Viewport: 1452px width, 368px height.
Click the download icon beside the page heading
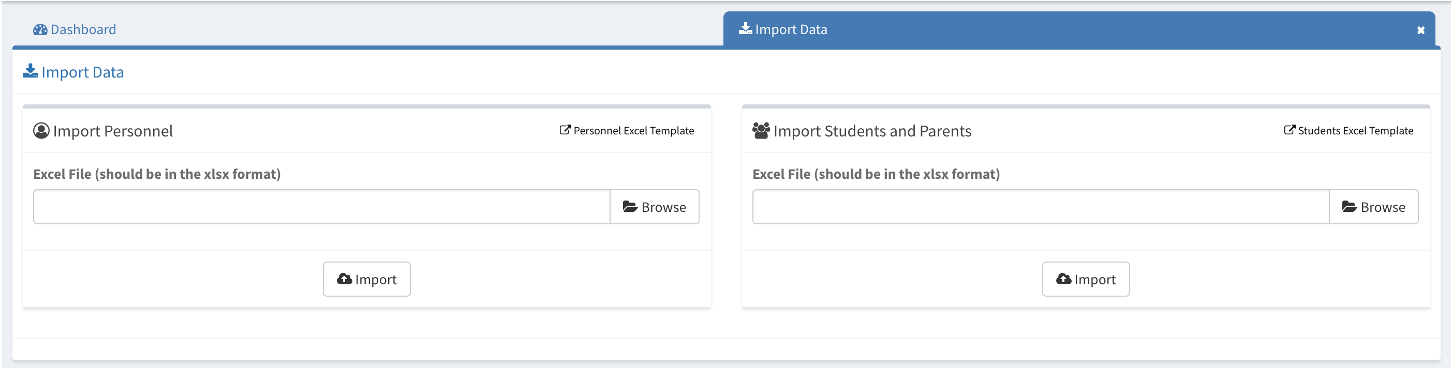31,71
